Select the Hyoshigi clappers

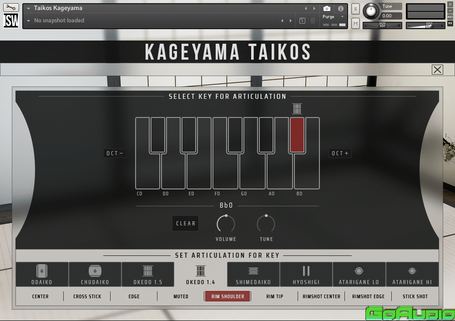(306, 274)
